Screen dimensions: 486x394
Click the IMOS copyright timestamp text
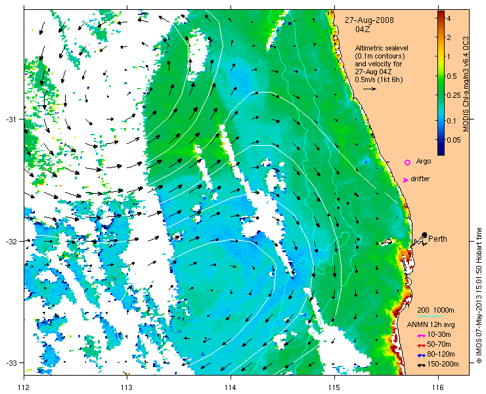(x=479, y=295)
